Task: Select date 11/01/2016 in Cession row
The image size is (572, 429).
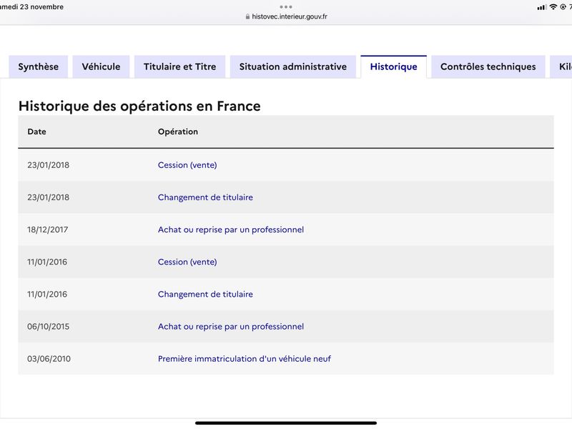Action: 47,262
